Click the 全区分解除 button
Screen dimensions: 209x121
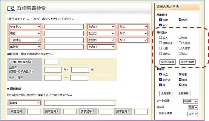tap(187, 62)
